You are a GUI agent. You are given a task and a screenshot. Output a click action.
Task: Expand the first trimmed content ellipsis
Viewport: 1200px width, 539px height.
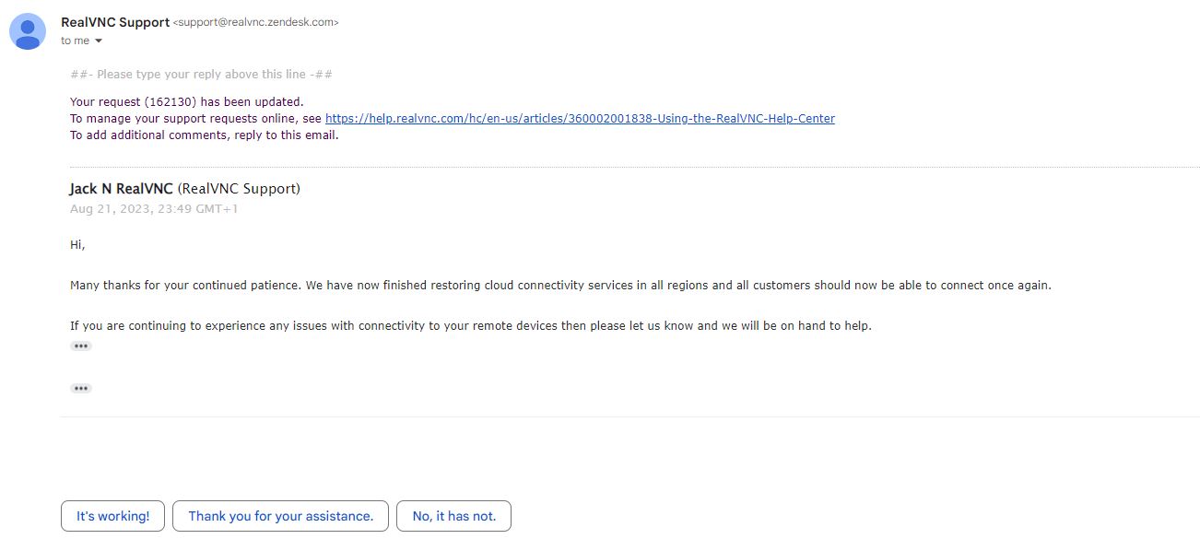pyautogui.click(x=81, y=346)
